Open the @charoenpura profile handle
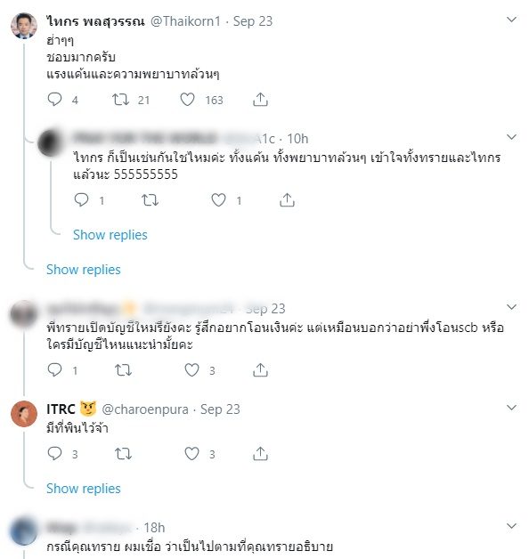The width and height of the screenshot is (529, 559). 145,409
